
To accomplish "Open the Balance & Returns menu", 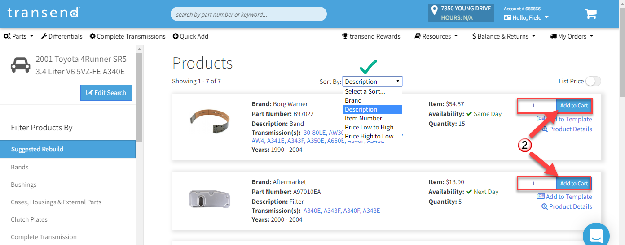I will 503,36.
